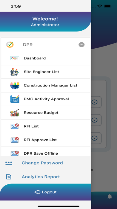Screen dimensions: 117x209
Task: Open the Analytics Report link
Action: tap(41, 177)
